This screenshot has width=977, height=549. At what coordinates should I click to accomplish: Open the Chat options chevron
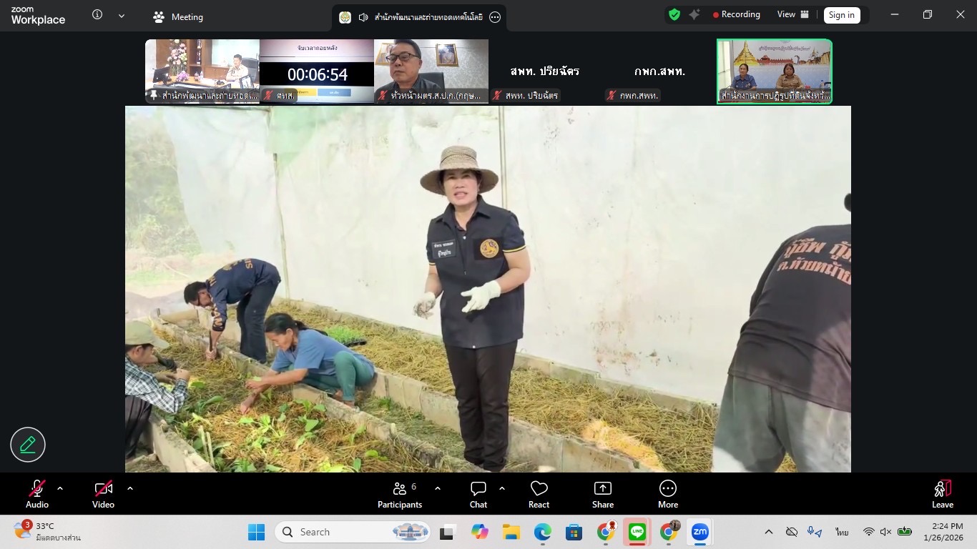click(502, 488)
